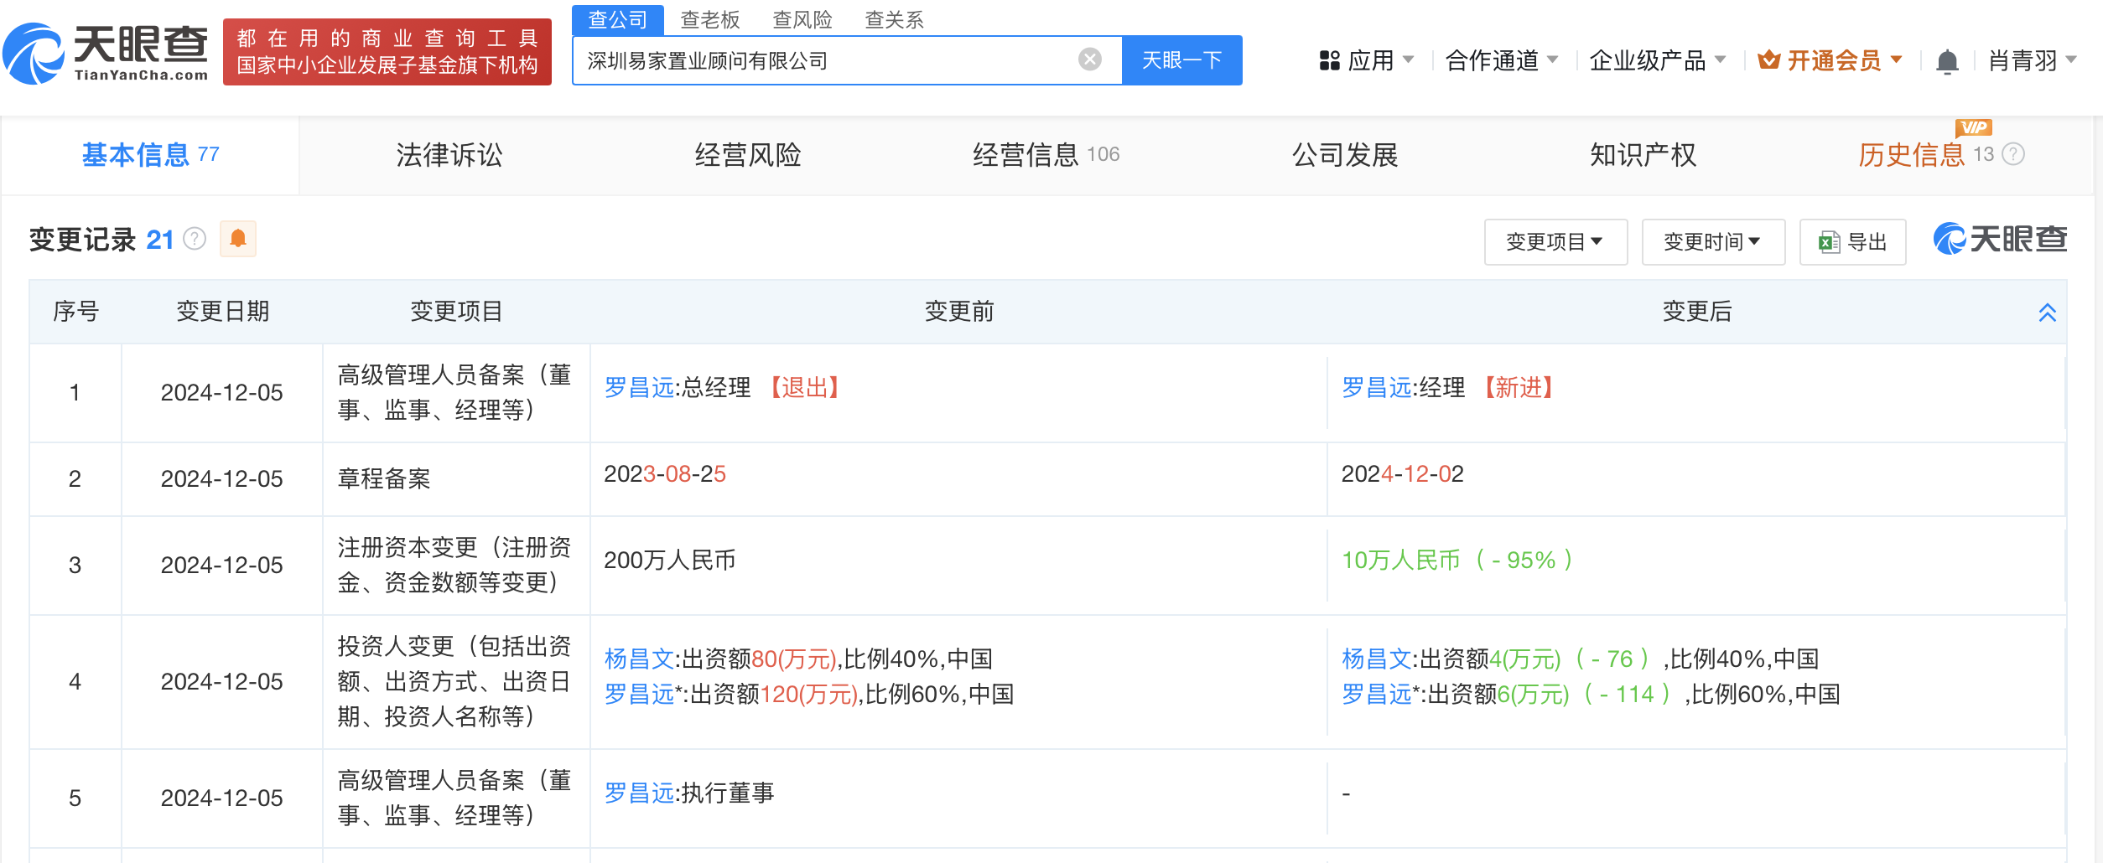The height and width of the screenshot is (863, 2103).
Task: Click the 10万人民币 (-95%) value
Action: [x=1457, y=561]
